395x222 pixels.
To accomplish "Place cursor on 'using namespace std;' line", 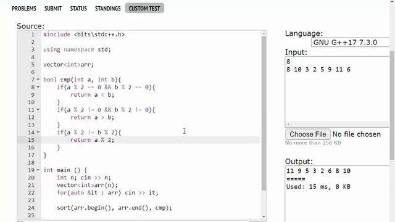I will (77, 49).
